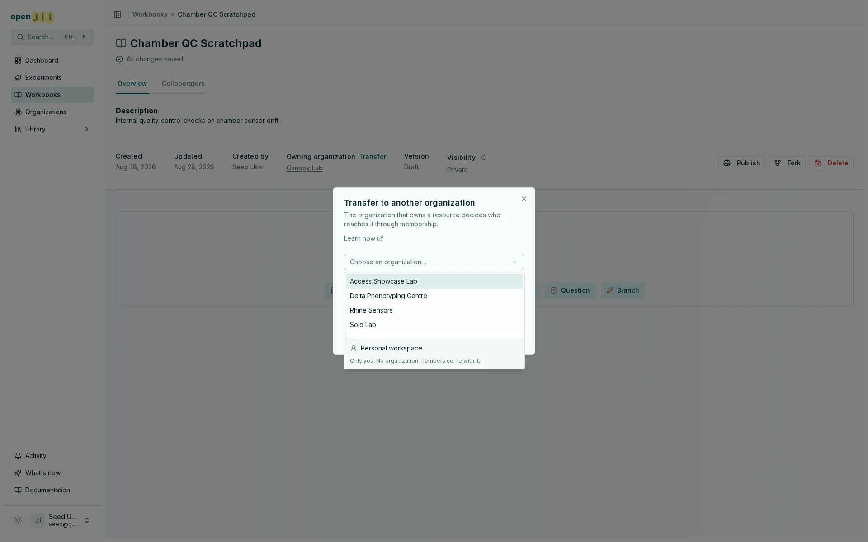
Task: Open Organizations in sidebar
Action: pyautogui.click(x=52, y=112)
